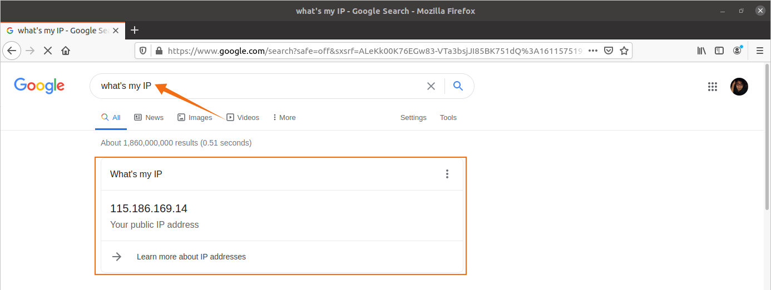Open the Google apps grid
Screen dimensions: 771x290
click(713, 86)
